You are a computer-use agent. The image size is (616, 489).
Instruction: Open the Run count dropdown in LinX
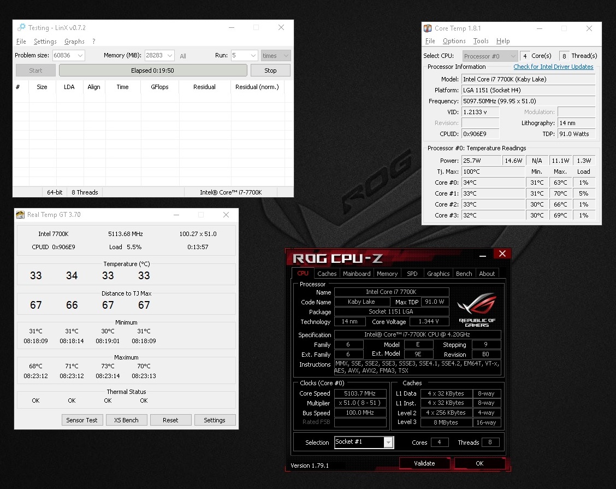253,55
